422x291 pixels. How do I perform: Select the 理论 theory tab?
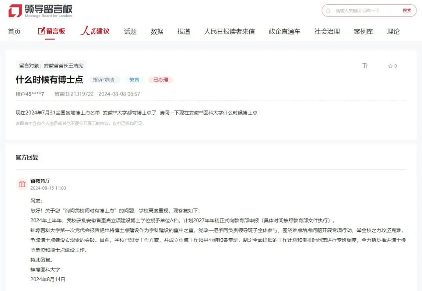point(393,32)
